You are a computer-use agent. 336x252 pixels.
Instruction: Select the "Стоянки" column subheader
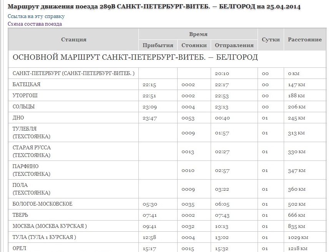pos(194,45)
